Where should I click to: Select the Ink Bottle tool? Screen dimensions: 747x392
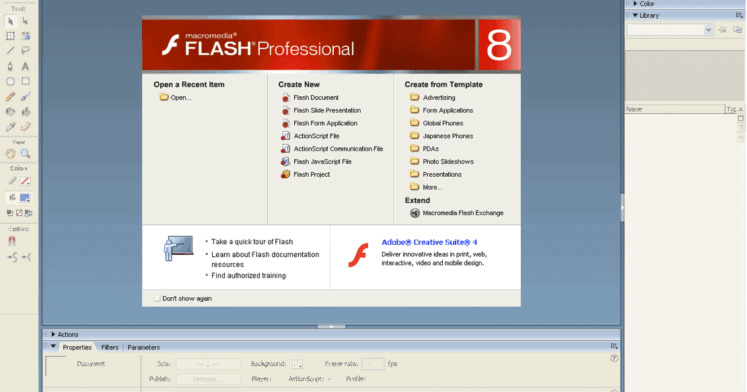pos(11,112)
